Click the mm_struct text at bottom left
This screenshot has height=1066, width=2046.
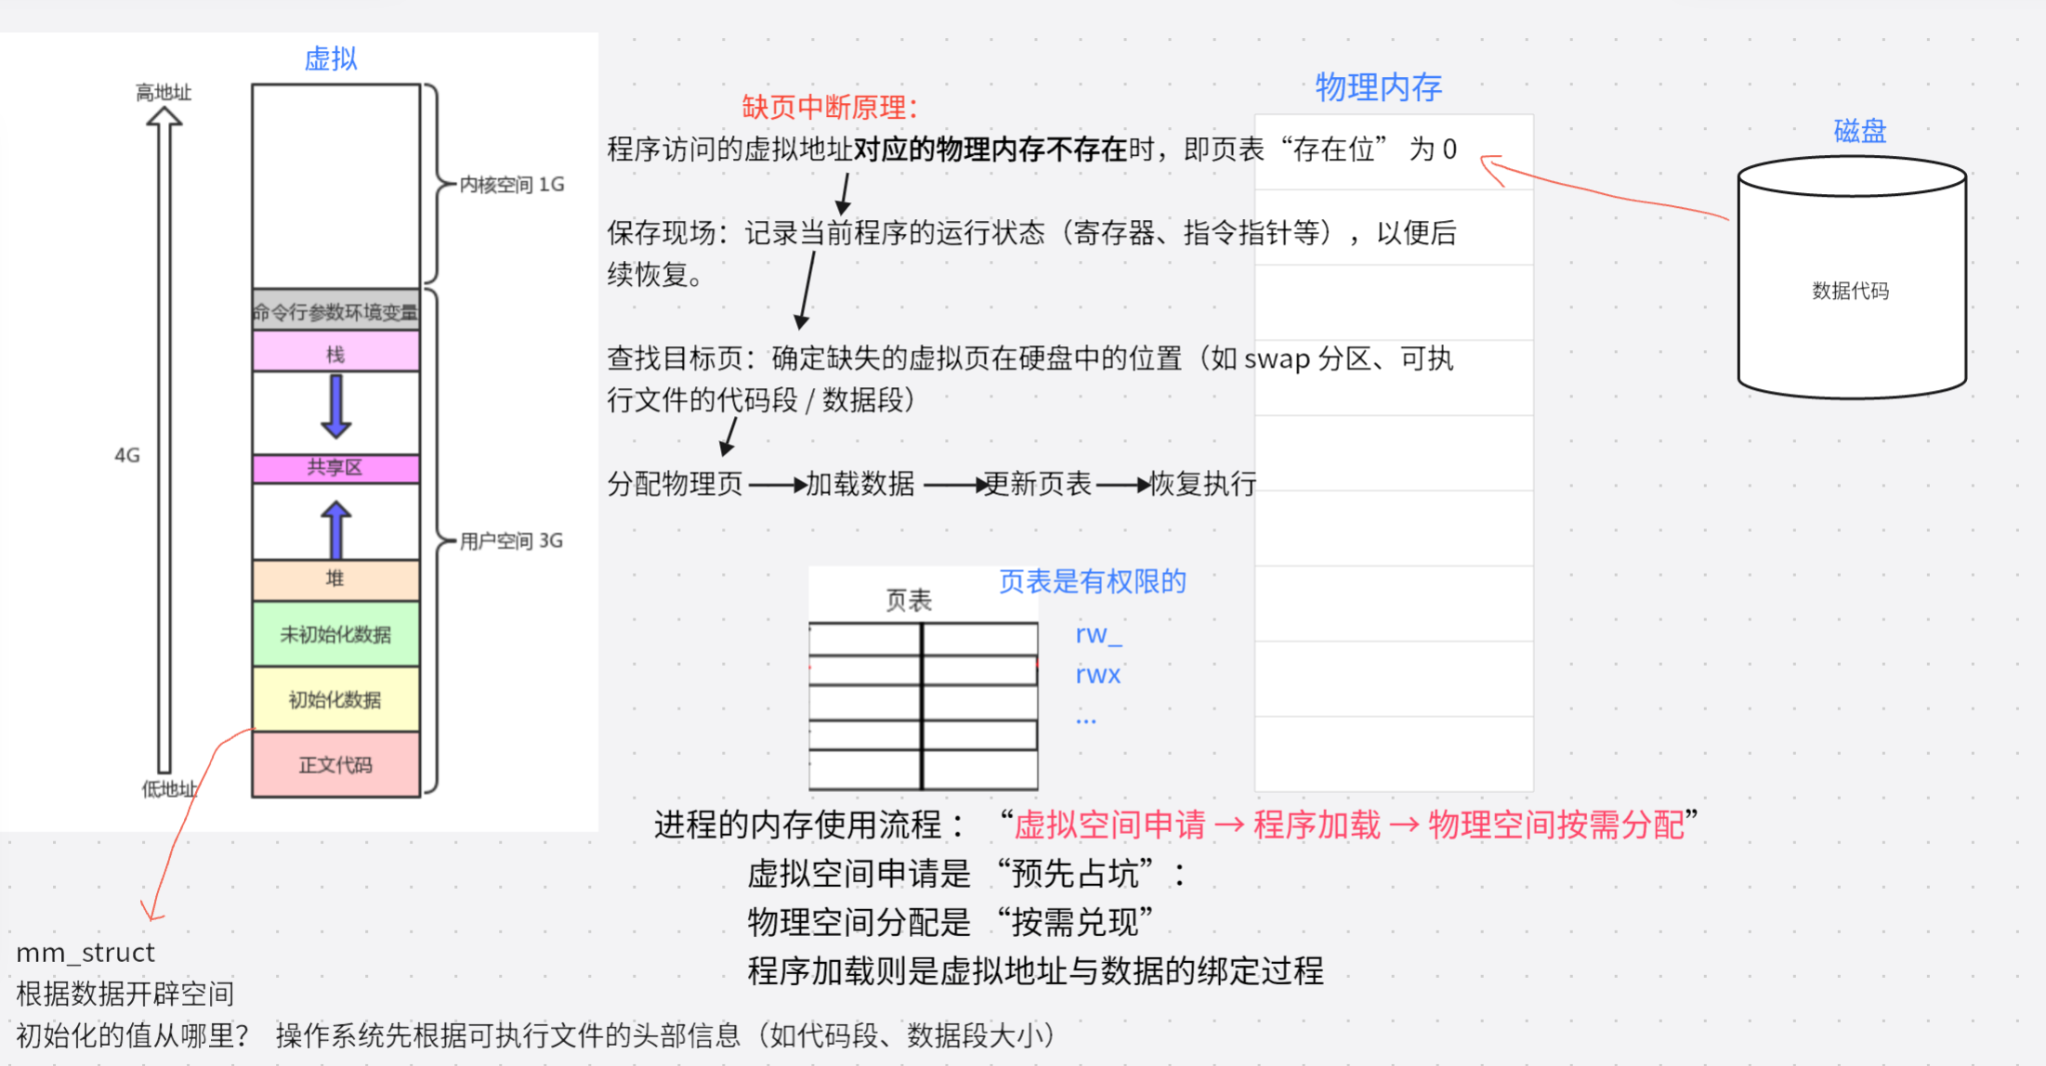(85, 953)
